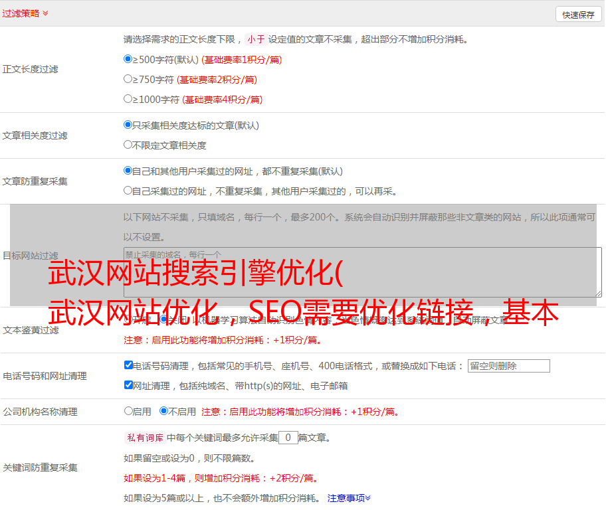Click the 禁止采集的域名 text area
Viewport: 606px width, 510px height.
363,272
